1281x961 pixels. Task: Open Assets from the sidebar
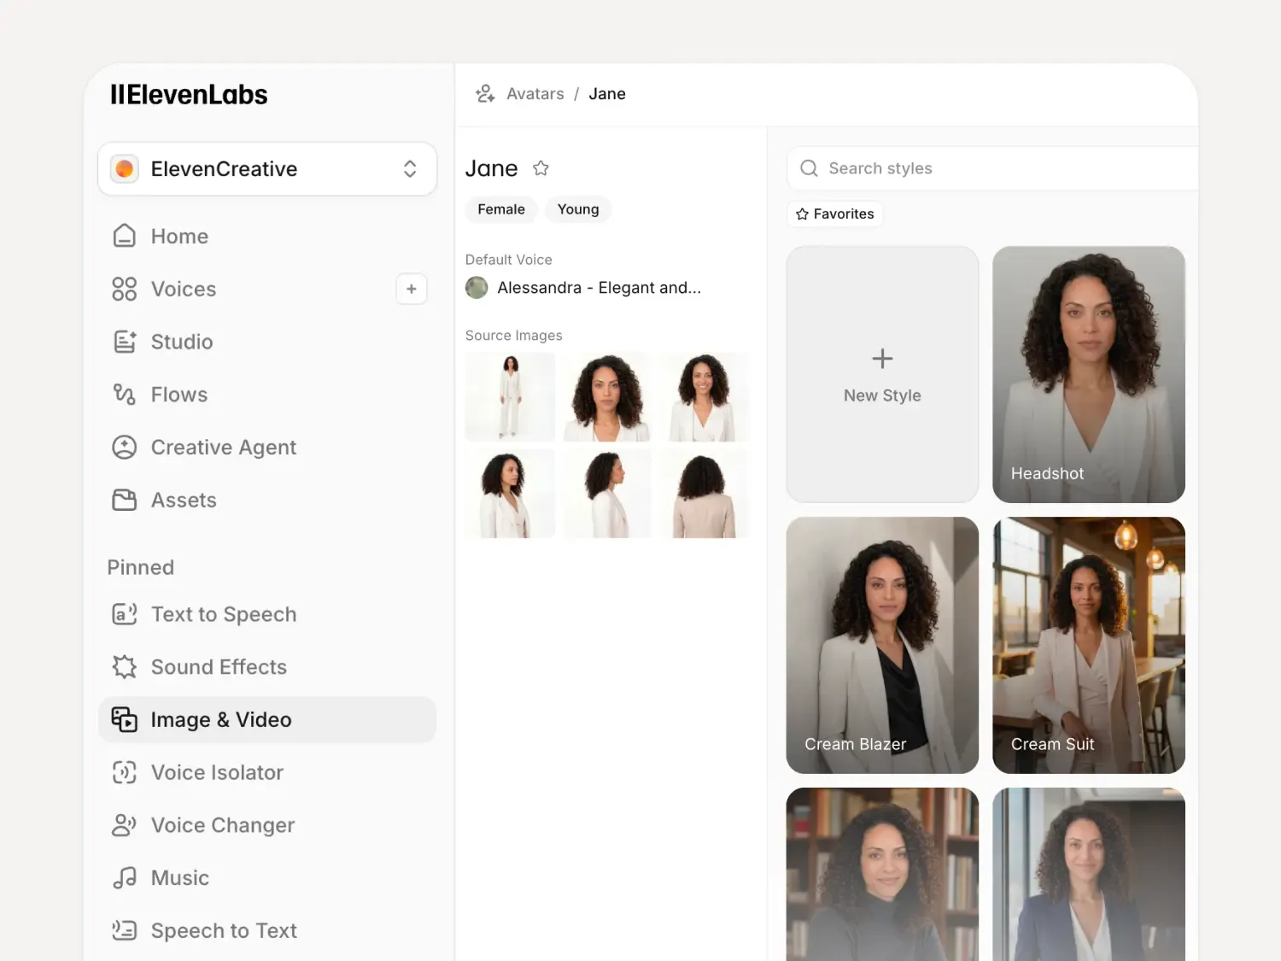tap(267, 500)
